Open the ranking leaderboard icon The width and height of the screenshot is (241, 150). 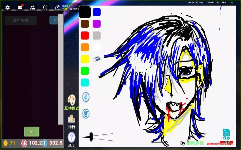point(72,119)
